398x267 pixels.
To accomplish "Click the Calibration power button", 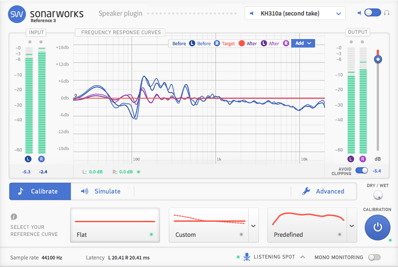I will [x=378, y=228].
